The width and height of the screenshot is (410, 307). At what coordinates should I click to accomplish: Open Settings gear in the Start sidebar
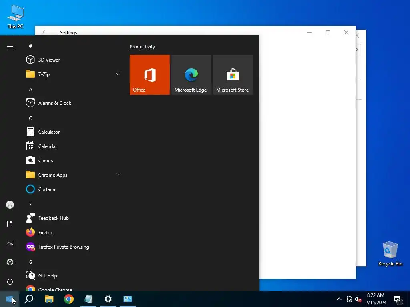coord(10,262)
